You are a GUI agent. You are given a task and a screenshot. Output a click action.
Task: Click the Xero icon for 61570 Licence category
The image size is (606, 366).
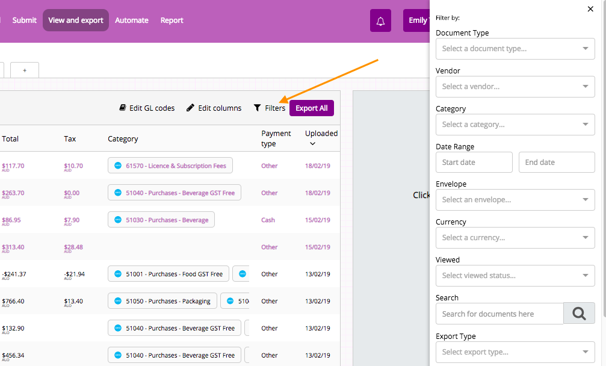coord(118,166)
